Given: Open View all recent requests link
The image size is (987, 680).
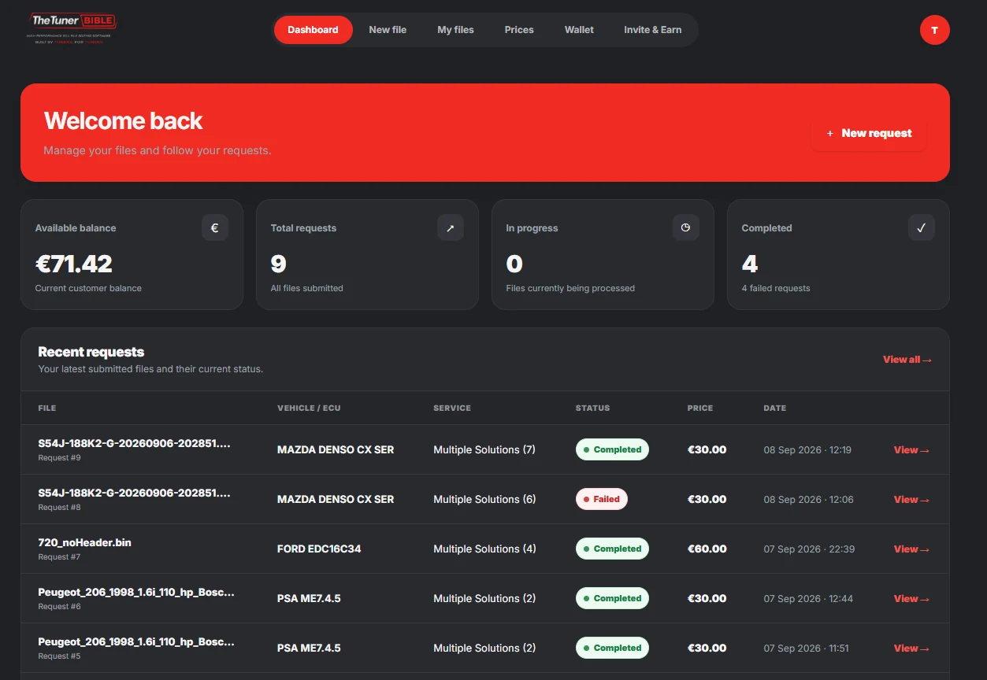Looking at the screenshot, I should [x=907, y=360].
